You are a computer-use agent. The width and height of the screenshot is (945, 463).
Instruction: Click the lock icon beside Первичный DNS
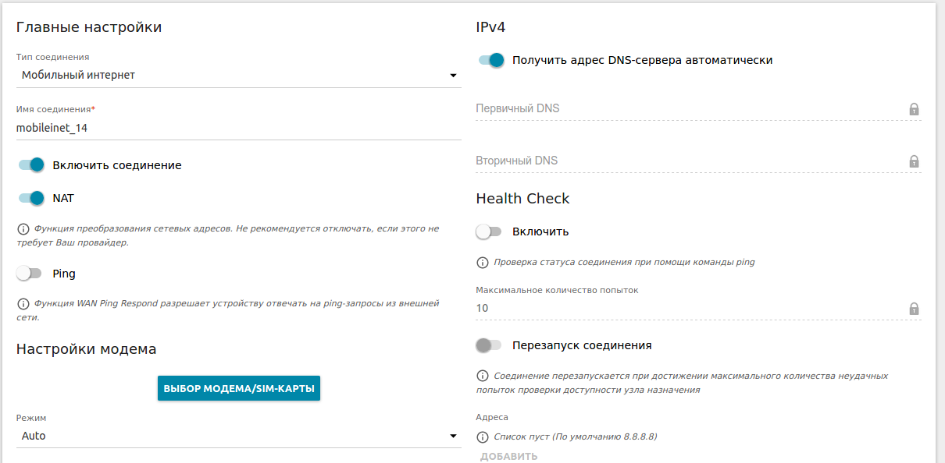(914, 109)
